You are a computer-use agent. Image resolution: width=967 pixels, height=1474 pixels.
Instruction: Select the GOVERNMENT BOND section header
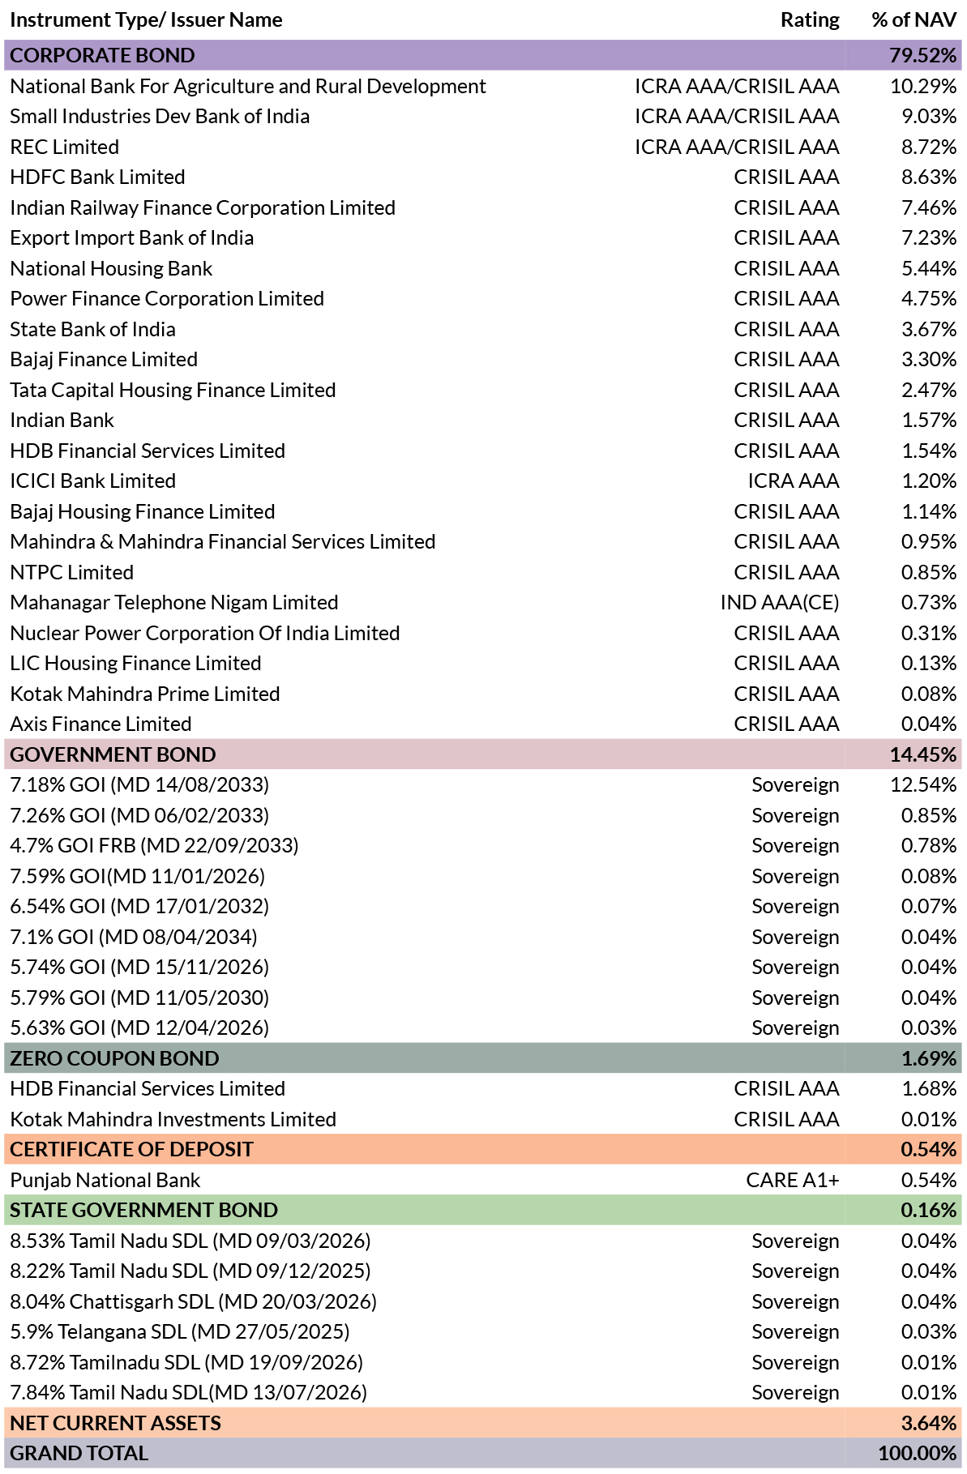pyautogui.click(x=483, y=754)
